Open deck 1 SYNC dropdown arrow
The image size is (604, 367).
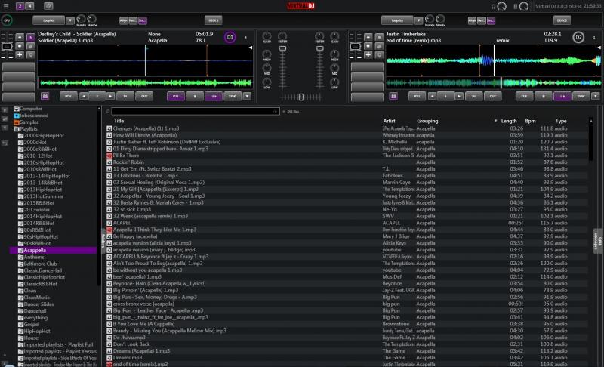(247, 96)
